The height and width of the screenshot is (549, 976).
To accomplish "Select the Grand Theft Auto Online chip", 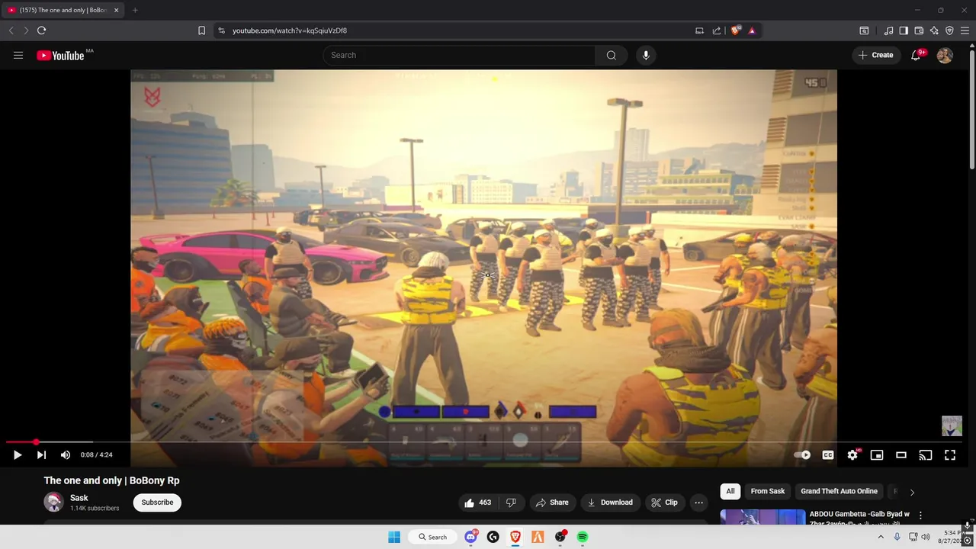I will pos(839,491).
